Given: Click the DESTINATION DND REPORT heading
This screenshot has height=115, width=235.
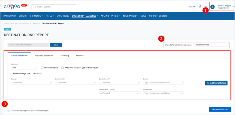Looking at the screenshot, I should [26, 35].
